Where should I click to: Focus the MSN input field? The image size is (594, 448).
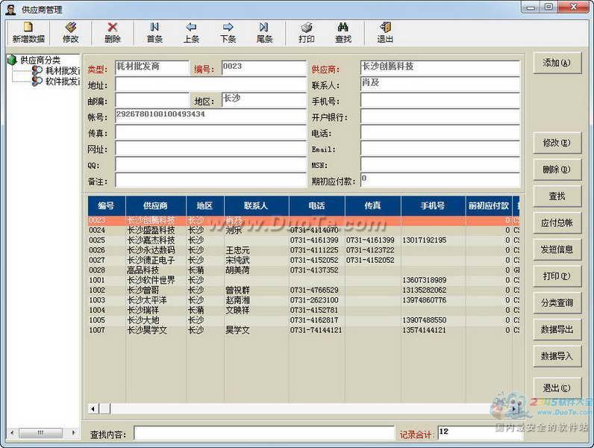pyautogui.click(x=440, y=164)
